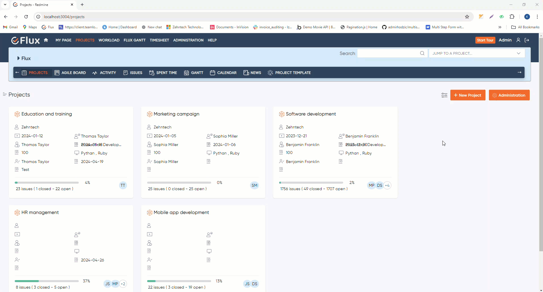543x292 pixels.
Task: Open the project filter settings icon
Action: coord(444,95)
